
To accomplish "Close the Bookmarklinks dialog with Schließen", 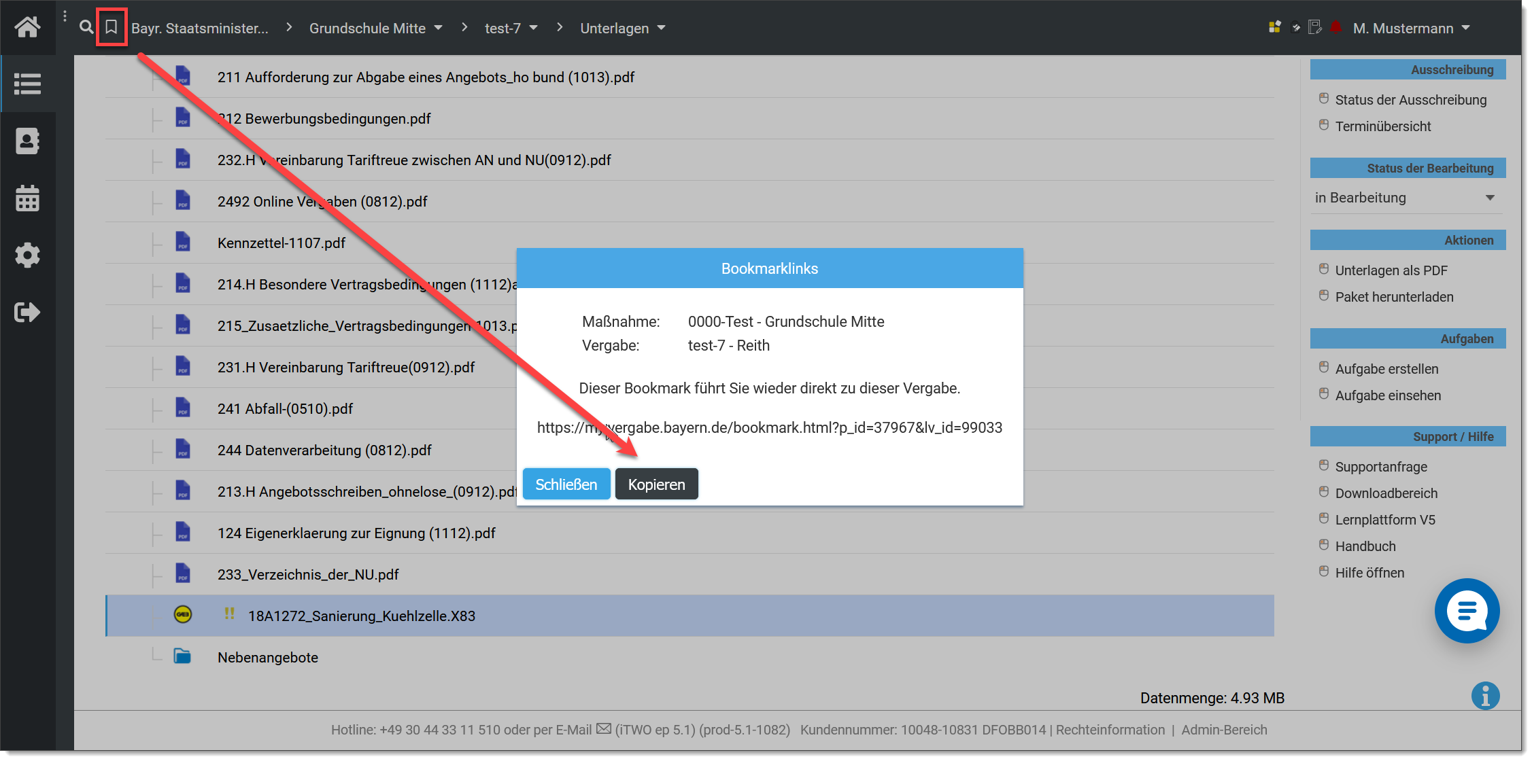I will tap(566, 484).
